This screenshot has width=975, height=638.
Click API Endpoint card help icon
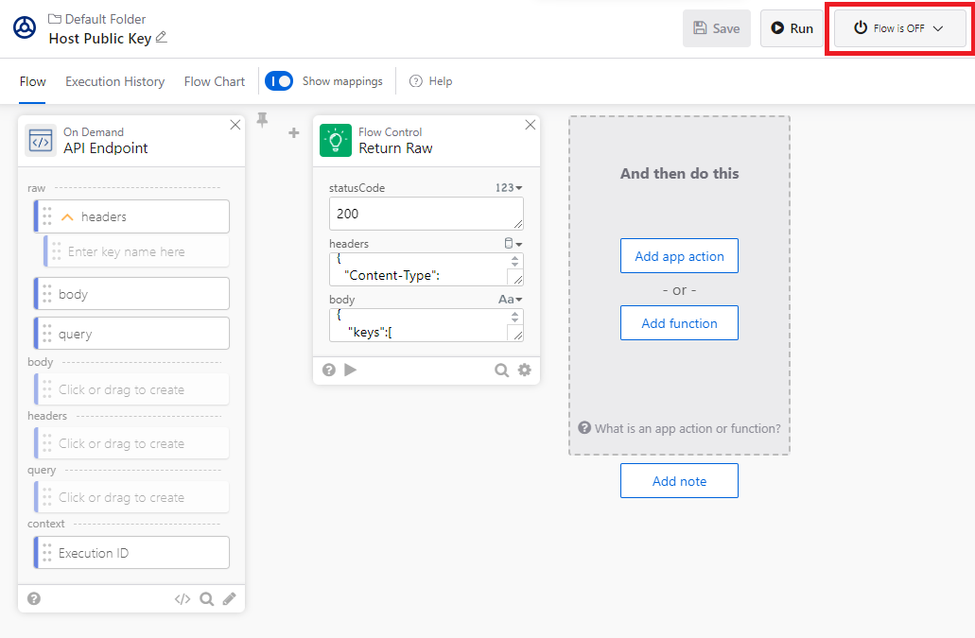(x=34, y=598)
